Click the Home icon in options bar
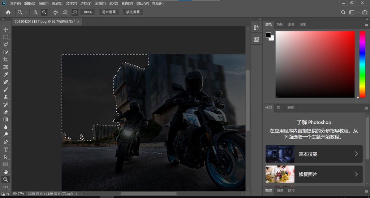Viewport: 370px width, 198px height. 8,12
